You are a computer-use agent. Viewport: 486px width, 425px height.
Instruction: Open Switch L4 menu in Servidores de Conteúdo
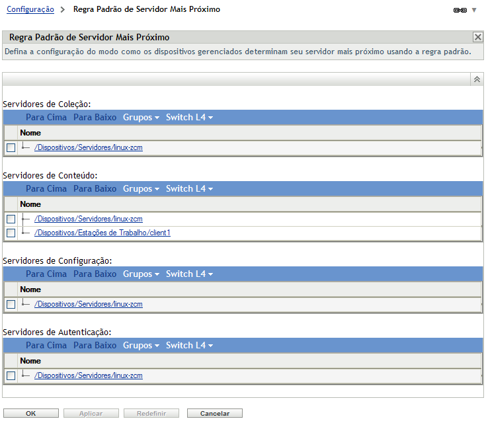pyautogui.click(x=189, y=188)
